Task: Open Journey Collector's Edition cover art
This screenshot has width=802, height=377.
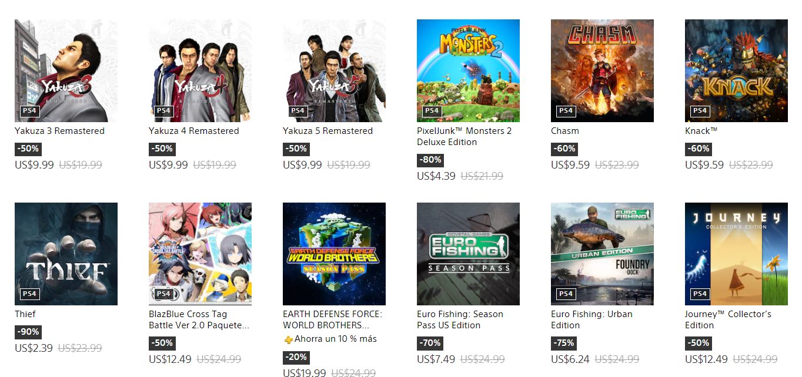Action: pyautogui.click(x=736, y=254)
